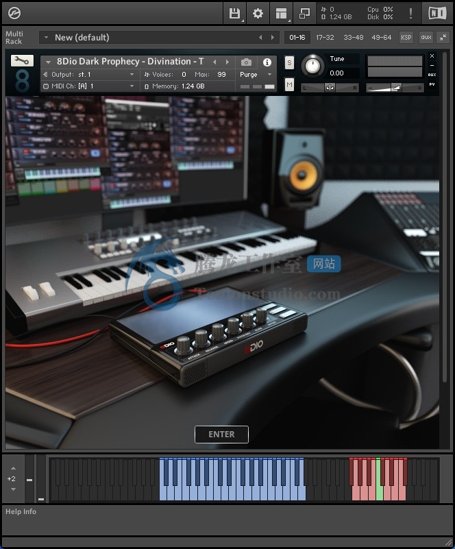This screenshot has height=549, width=455.
Task: Click the Max voices value 99
Action: pyautogui.click(x=221, y=75)
